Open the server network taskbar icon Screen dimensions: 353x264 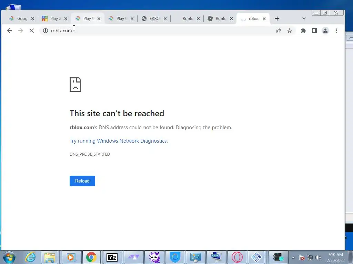coord(278,257)
